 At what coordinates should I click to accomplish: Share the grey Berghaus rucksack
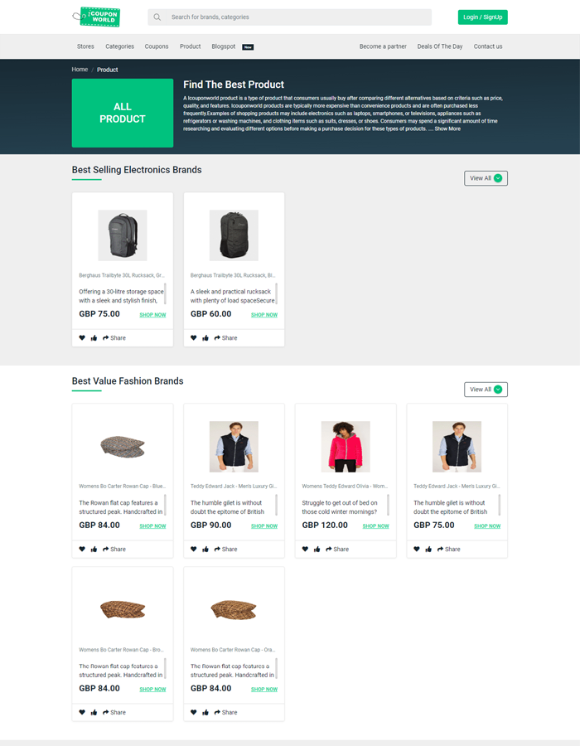(114, 338)
